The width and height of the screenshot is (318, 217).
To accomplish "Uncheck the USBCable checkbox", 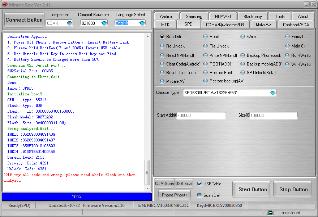I will [x=199, y=184].
